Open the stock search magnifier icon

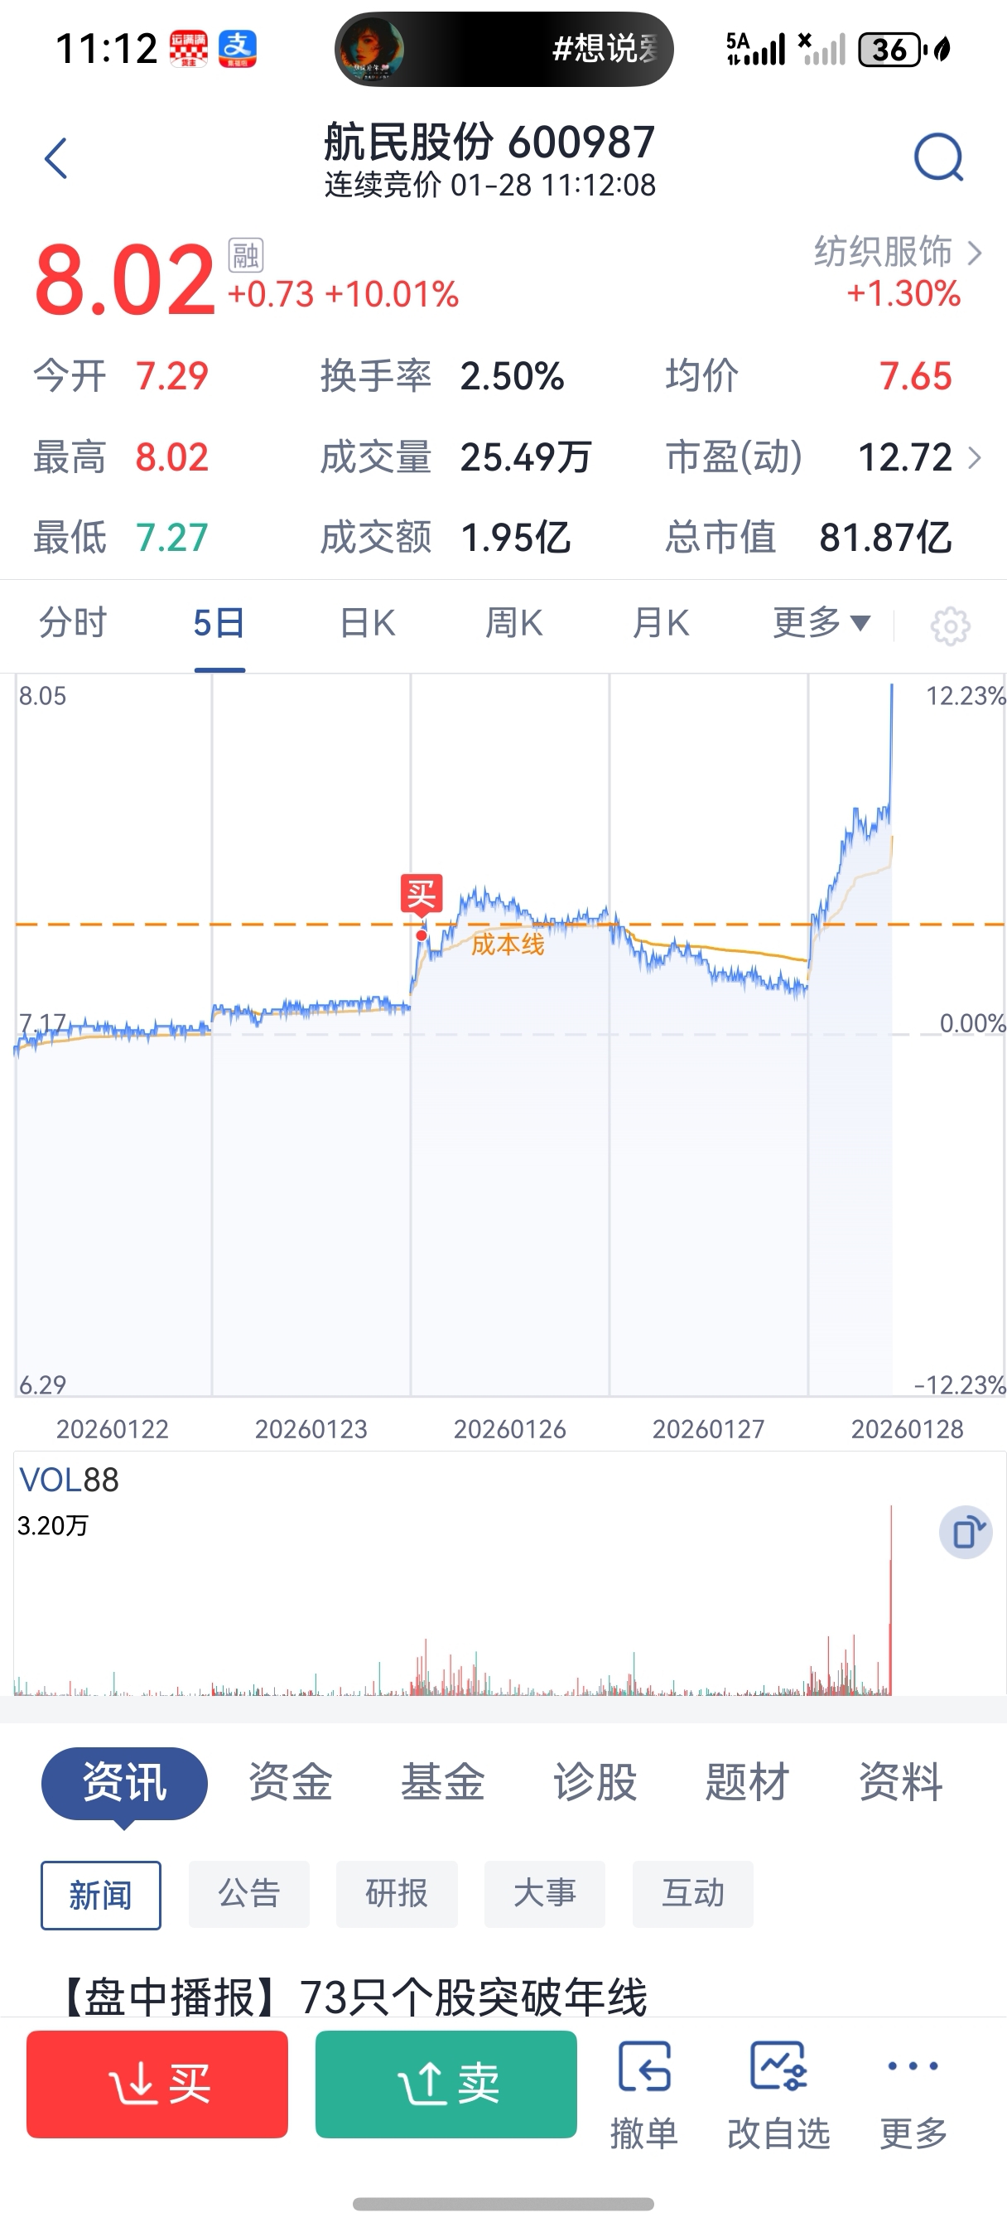pyautogui.click(x=937, y=157)
